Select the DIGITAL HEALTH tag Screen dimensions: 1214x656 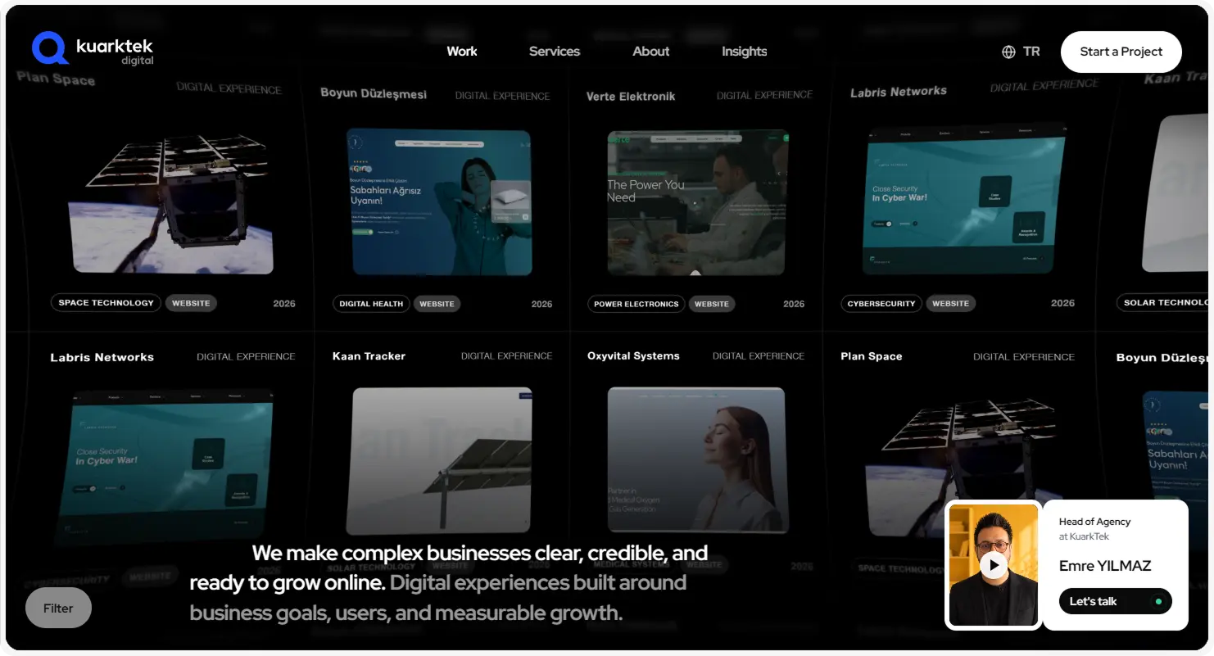[x=371, y=304]
